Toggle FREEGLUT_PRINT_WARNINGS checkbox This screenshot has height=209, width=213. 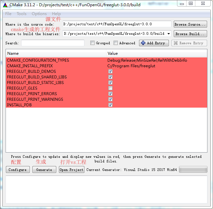pos(110,99)
